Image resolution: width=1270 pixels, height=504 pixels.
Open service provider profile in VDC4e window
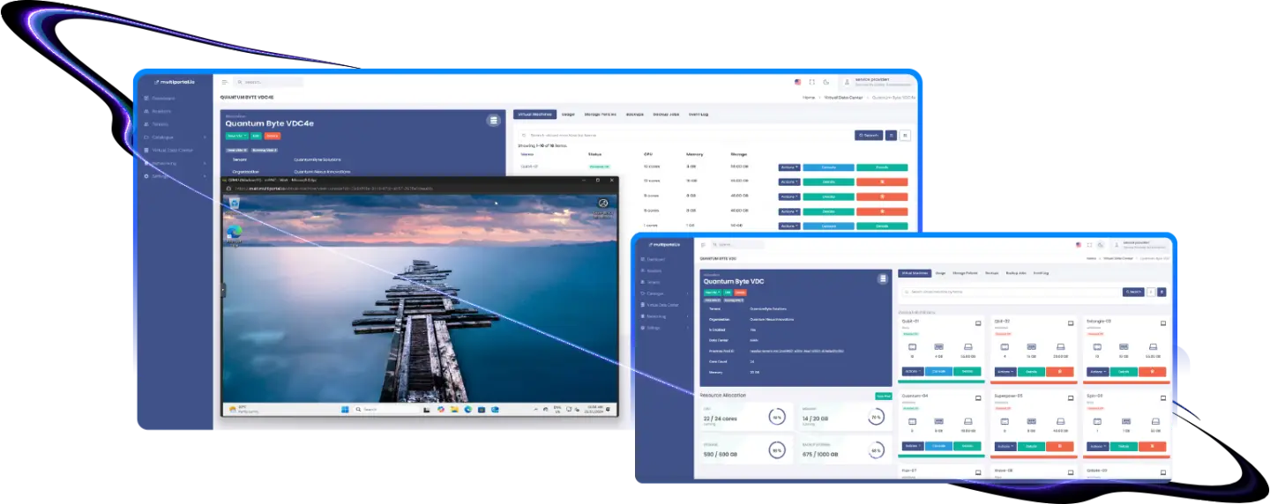(878, 82)
